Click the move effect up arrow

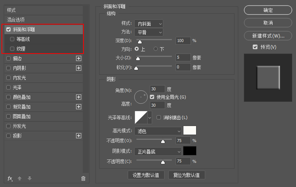20,178
